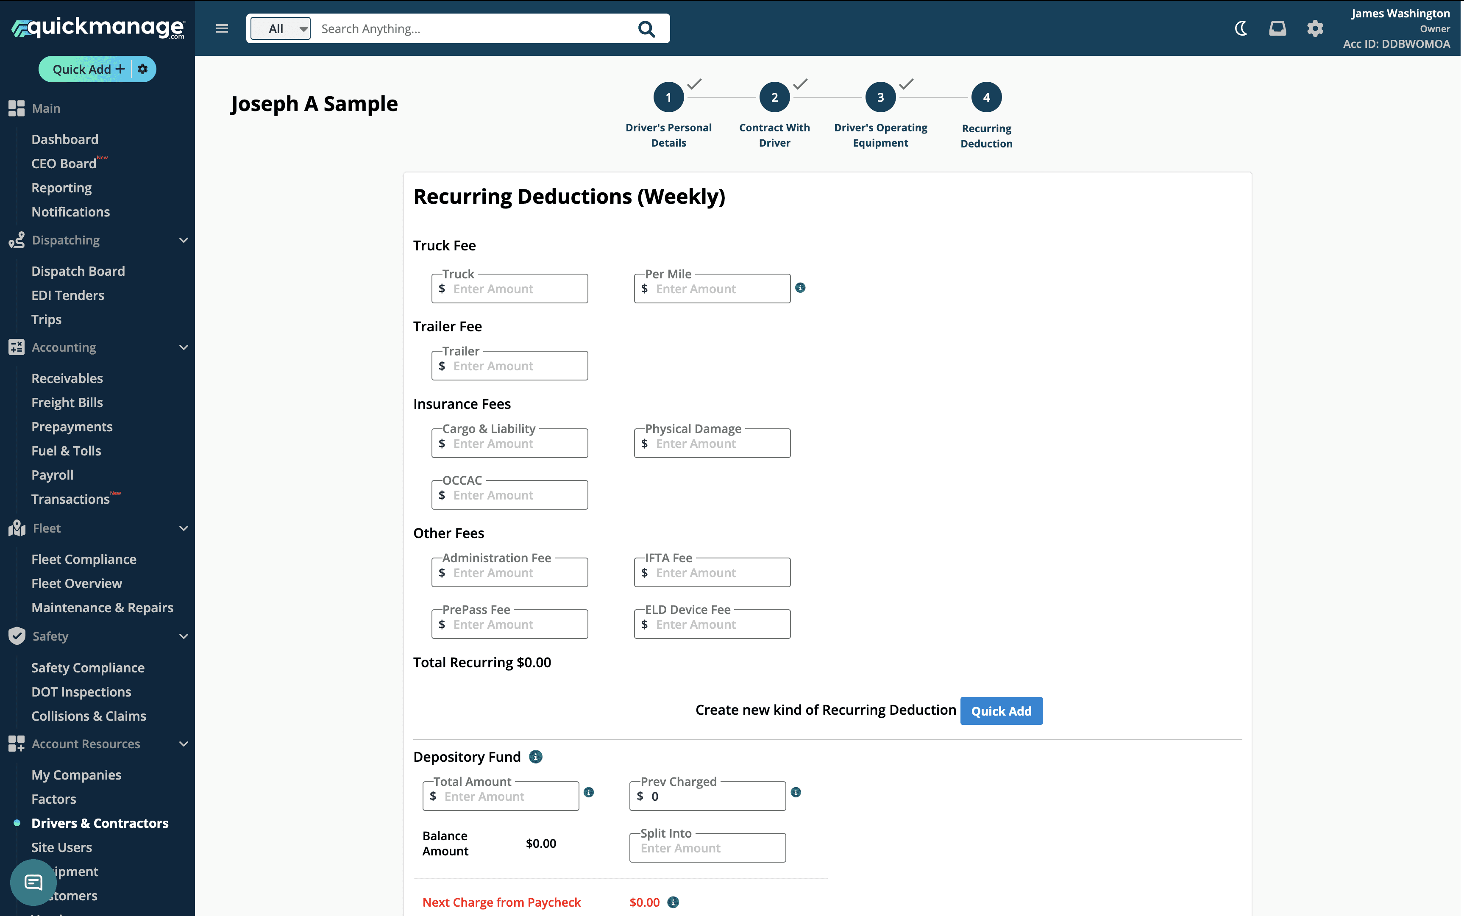Collapse the Fleet sidebar section

[184, 528]
